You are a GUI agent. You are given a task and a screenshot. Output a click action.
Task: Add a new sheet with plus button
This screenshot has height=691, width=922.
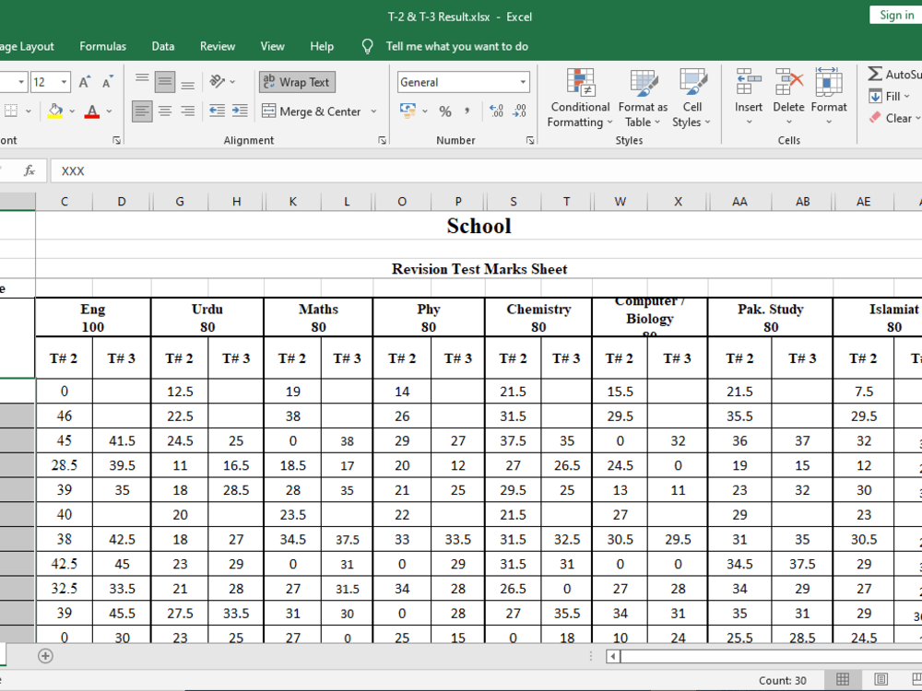(x=45, y=656)
